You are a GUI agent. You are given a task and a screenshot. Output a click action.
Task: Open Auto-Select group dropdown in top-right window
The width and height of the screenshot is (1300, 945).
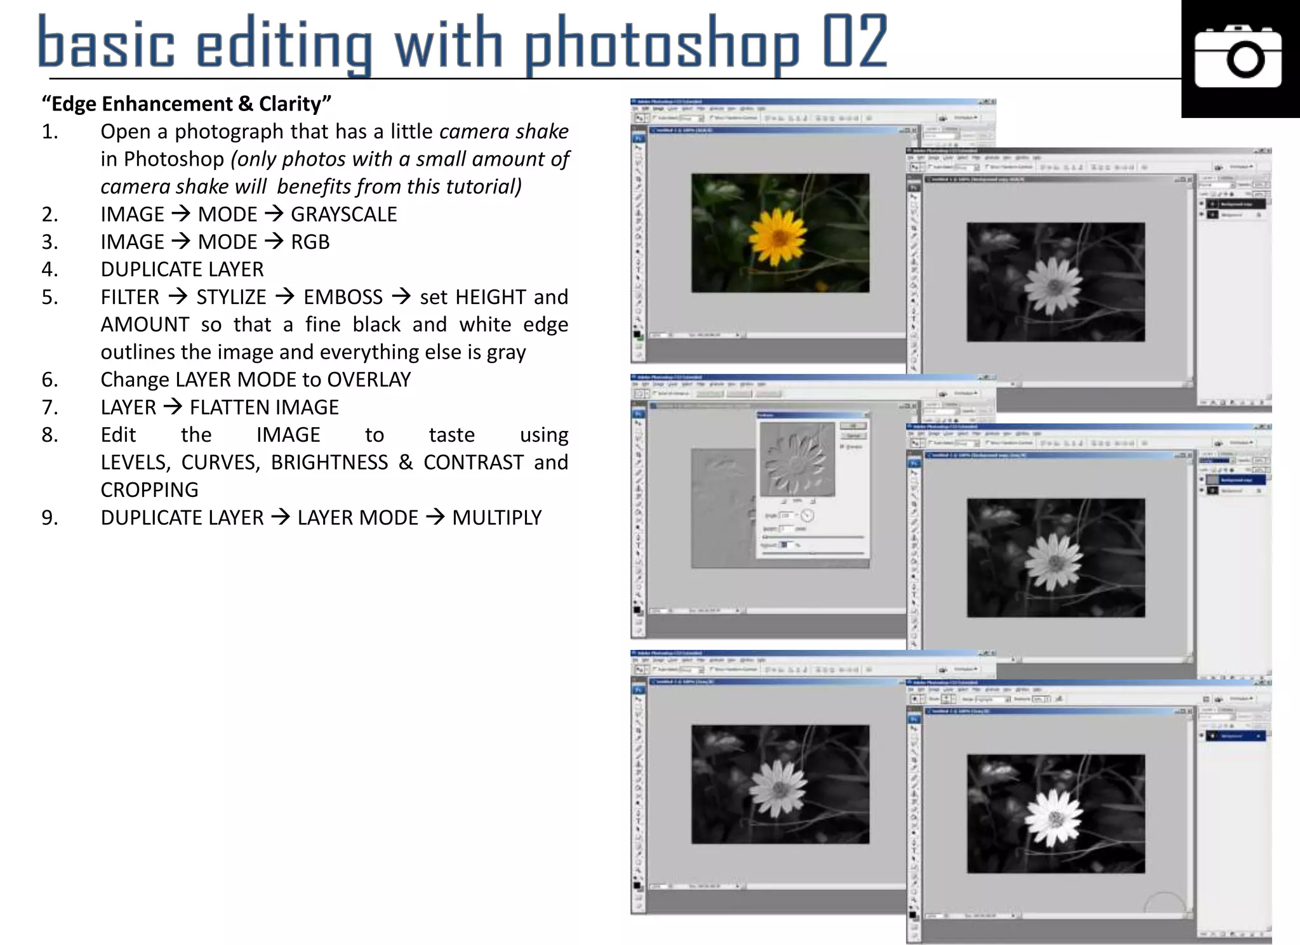pos(967,168)
